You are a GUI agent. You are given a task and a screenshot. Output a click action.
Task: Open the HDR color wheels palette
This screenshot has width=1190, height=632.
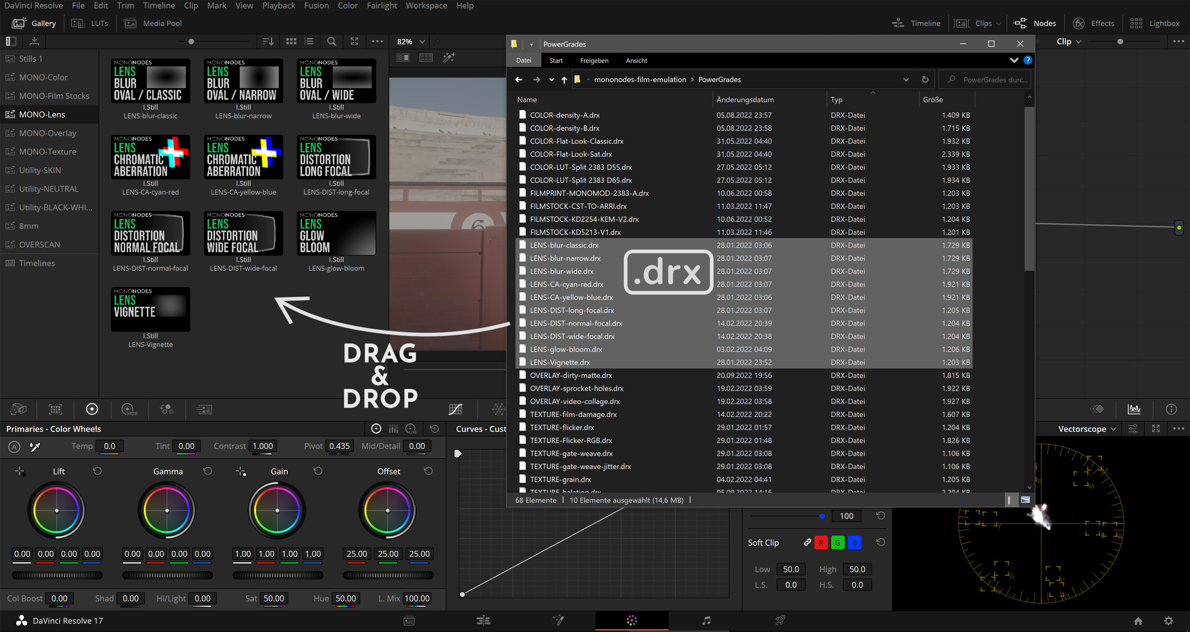point(129,409)
